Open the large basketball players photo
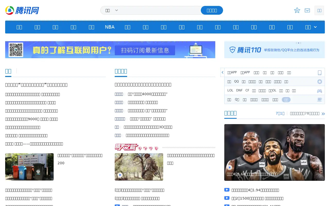The image size is (330, 206). (x=275, y=152)
